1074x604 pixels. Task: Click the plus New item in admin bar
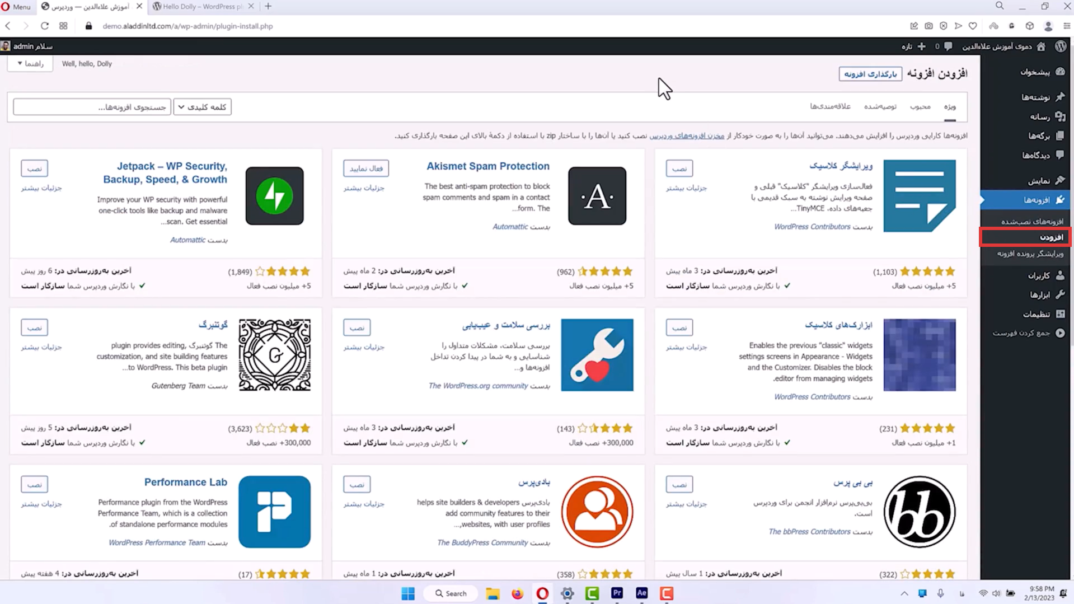pyautogui.click(x=913, y=46)
